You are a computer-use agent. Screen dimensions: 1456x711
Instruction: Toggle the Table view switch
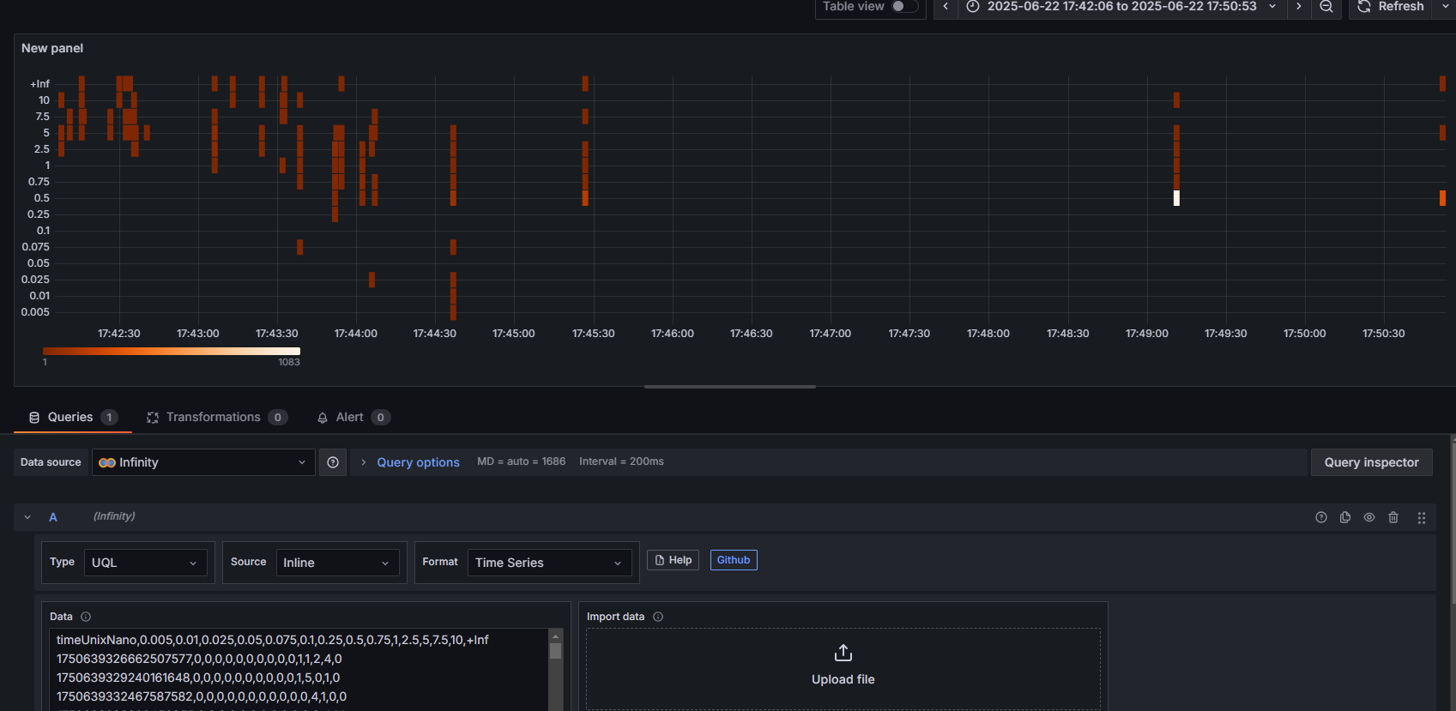[904, 6]
